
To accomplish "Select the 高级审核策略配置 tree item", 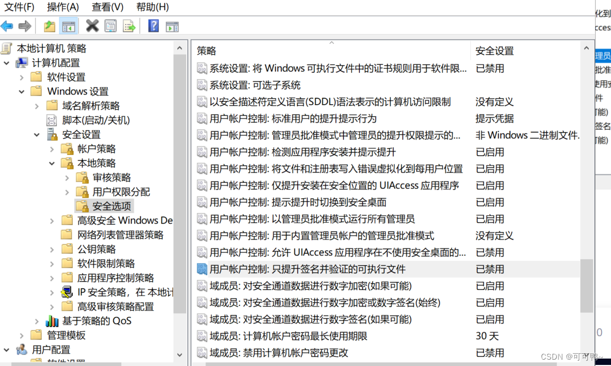I will point(116,307).
